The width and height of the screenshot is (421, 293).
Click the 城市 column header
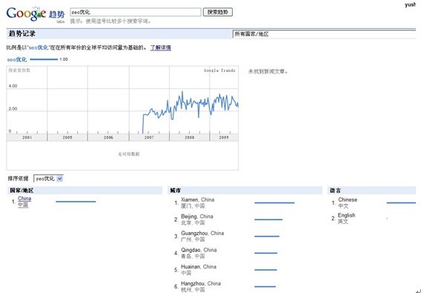[175, 191]
